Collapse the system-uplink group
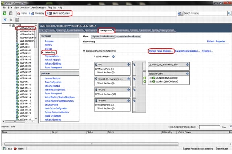The image size is (232, 154). click(149, 74)
